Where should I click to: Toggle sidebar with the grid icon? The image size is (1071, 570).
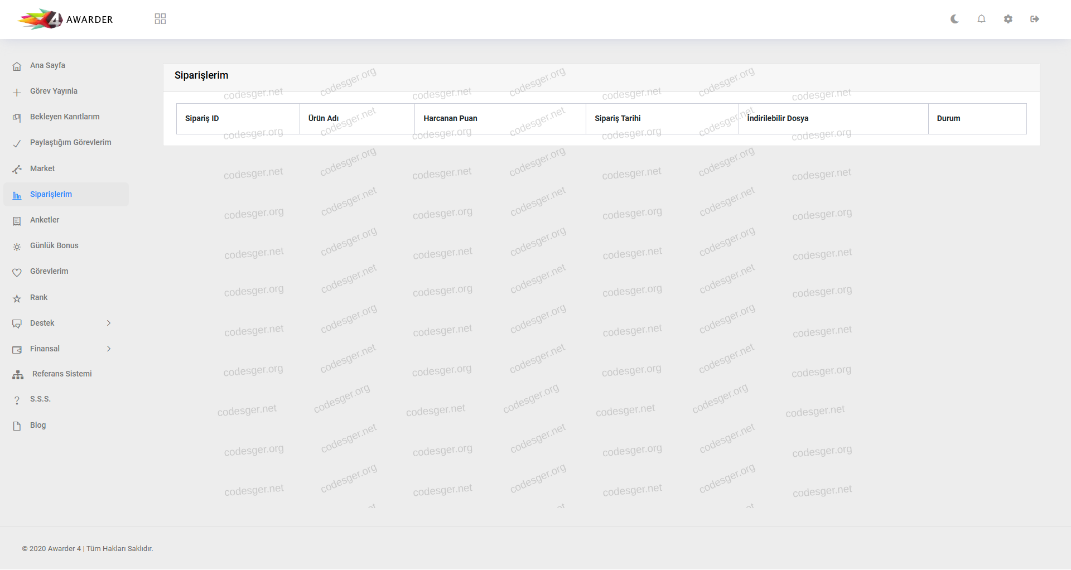coord(160,19)
